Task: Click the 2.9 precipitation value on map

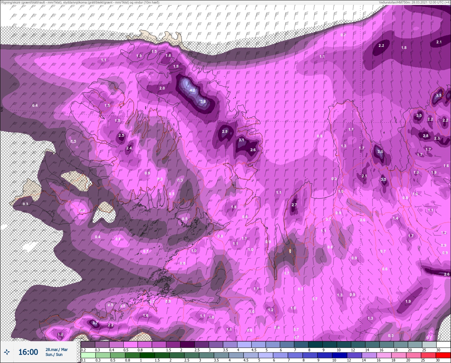Action: click(225, 131)
